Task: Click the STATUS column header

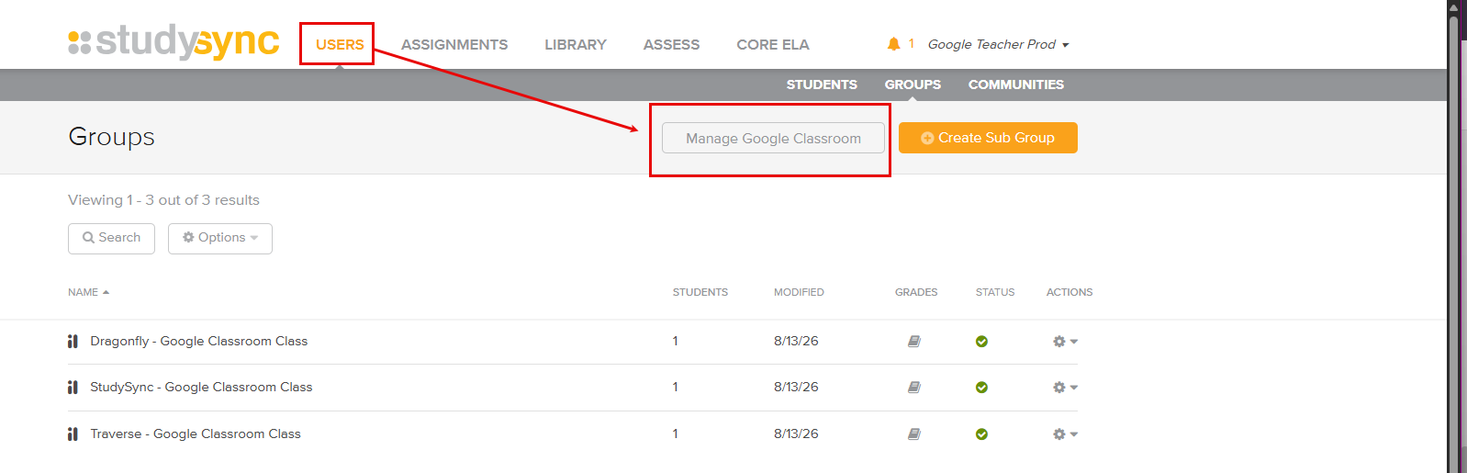Action: (995, 292)
